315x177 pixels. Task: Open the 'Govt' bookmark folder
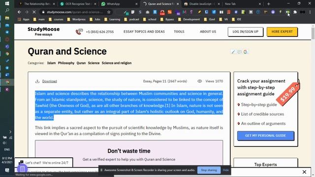click(x=210, y=19)
